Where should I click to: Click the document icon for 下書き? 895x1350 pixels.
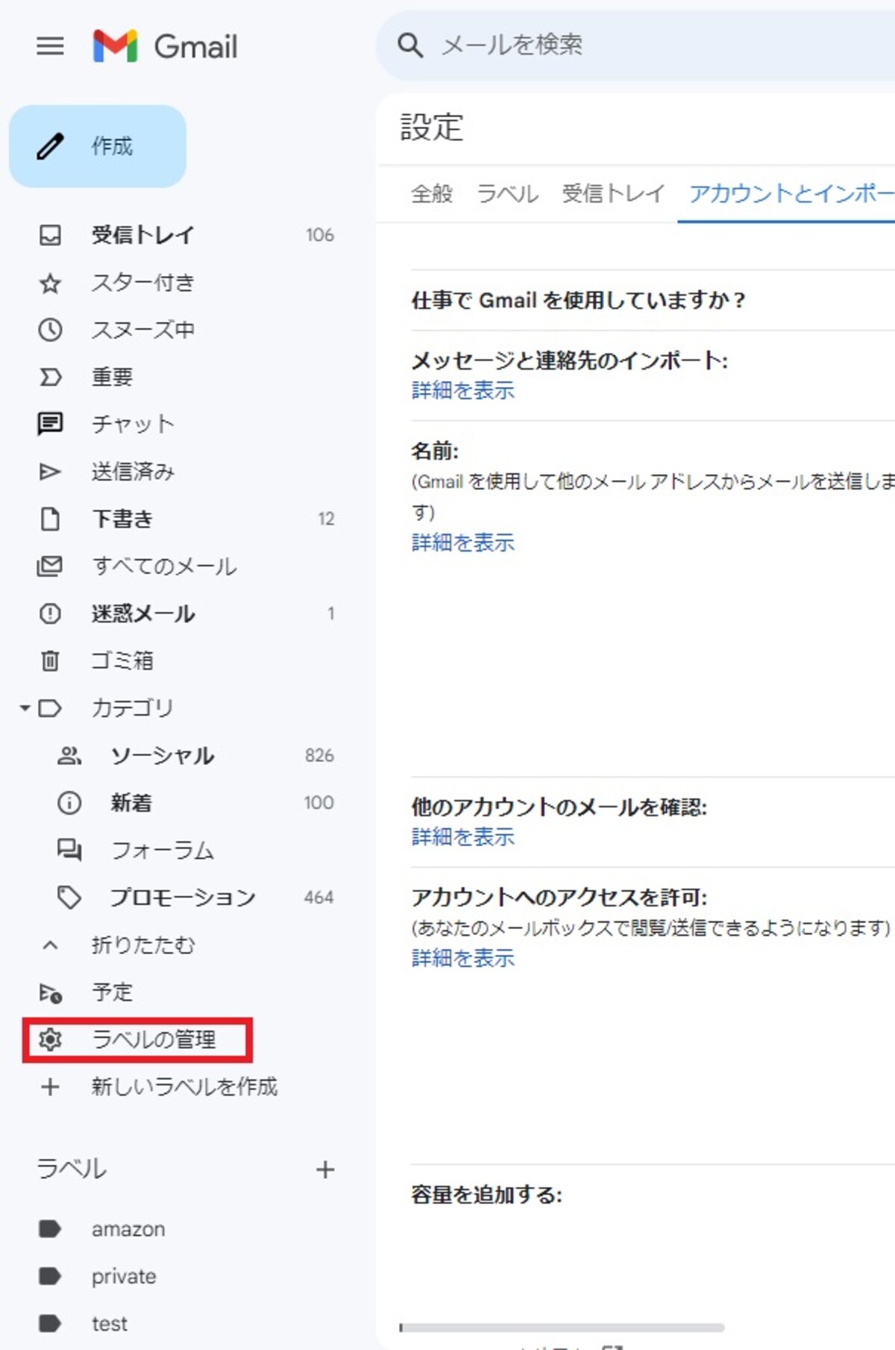[50, 519]
